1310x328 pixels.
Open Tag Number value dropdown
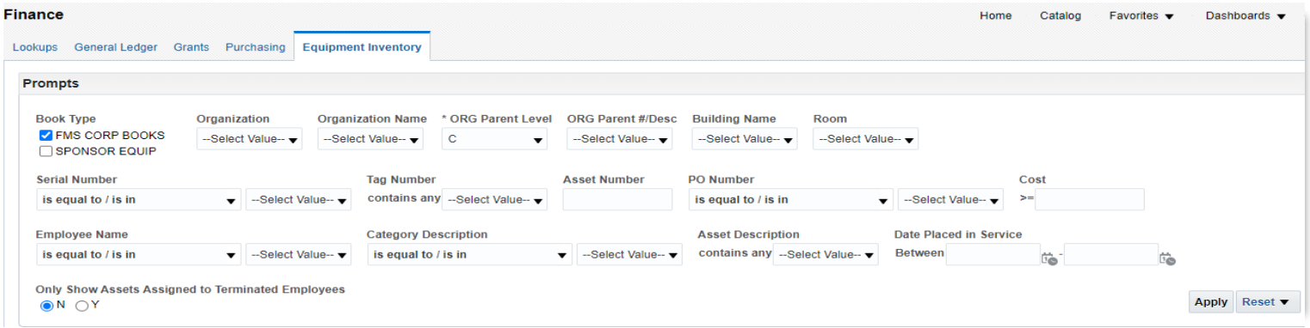pyautogui.click(x=495, y=200)
